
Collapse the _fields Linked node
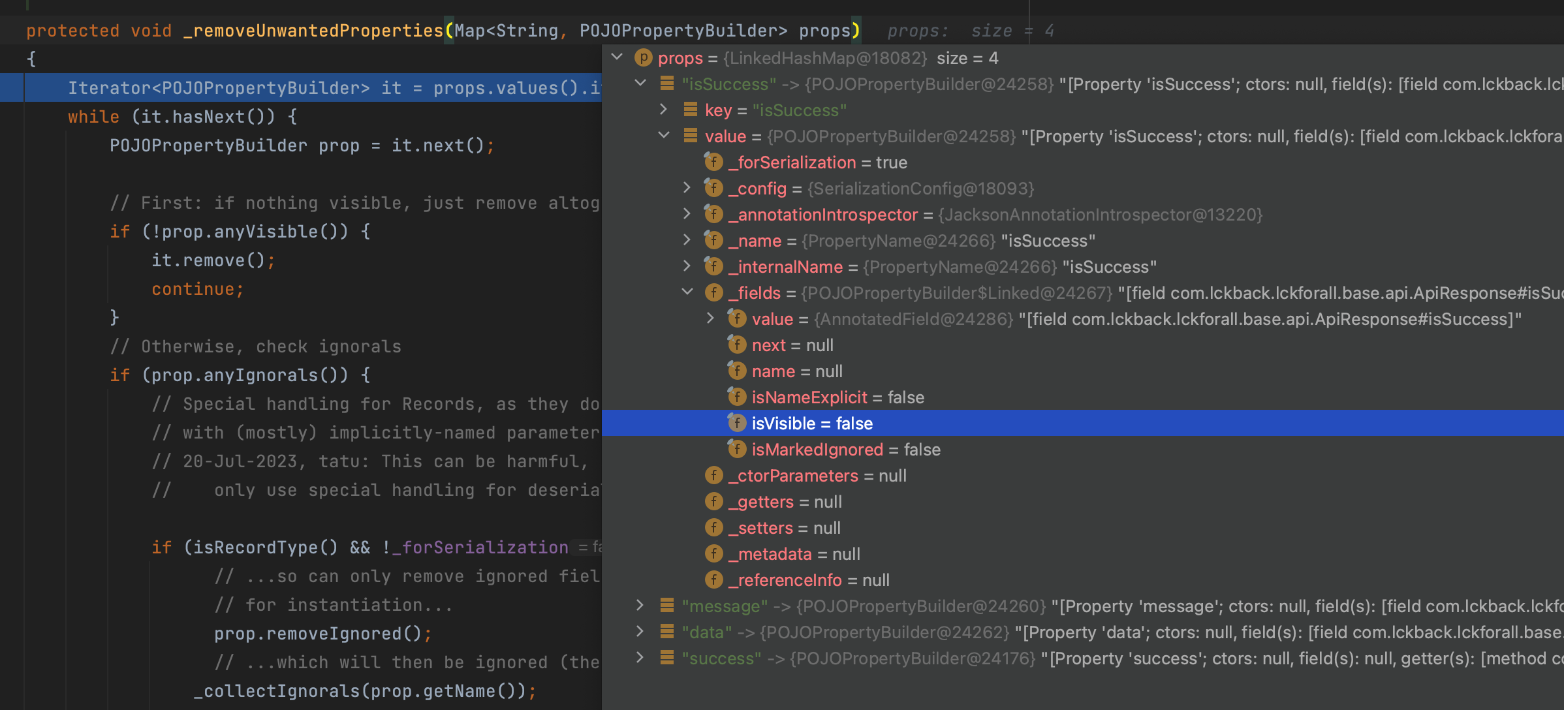[x=687, y=292]
